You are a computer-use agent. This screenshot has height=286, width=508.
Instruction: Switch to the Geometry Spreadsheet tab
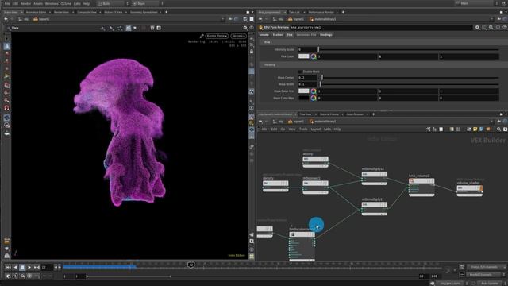(144, 12)
